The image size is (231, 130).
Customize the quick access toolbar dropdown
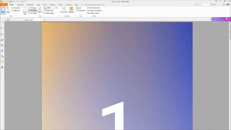coord(25,1)
